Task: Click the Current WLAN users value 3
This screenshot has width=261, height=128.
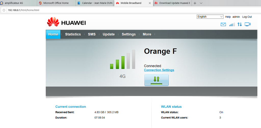Action: click(220, 118)
